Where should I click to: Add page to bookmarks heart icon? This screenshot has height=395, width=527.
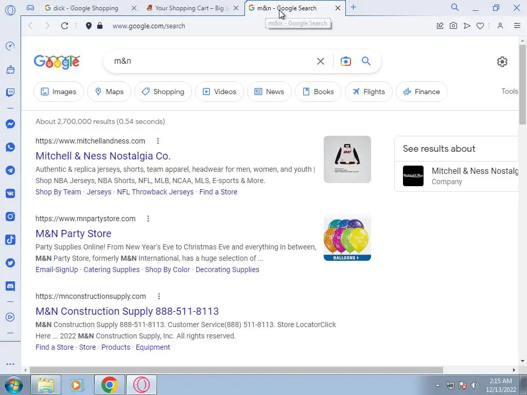tap(480, 26)
